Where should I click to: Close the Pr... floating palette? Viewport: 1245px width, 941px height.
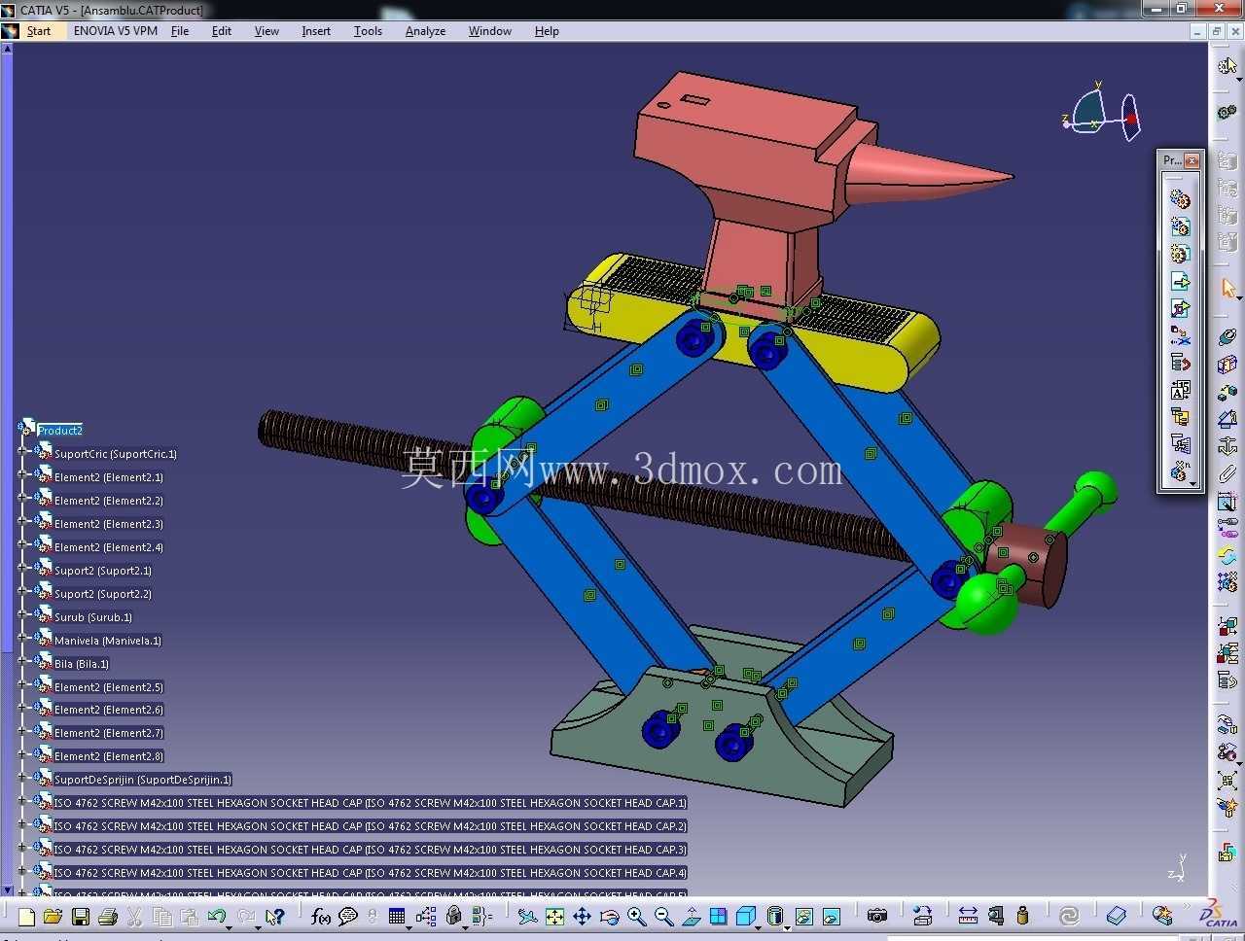pos(1192,160)
